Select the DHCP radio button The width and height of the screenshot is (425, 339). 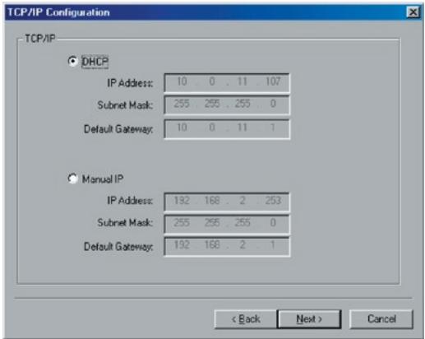click(72, 61)
